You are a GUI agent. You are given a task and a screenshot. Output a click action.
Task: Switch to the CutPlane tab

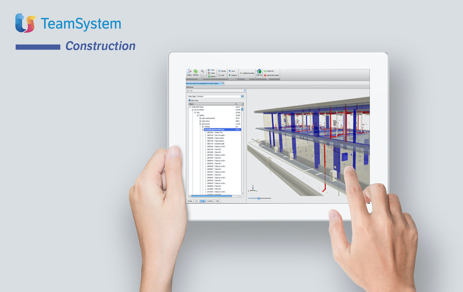tap(210, 201)
